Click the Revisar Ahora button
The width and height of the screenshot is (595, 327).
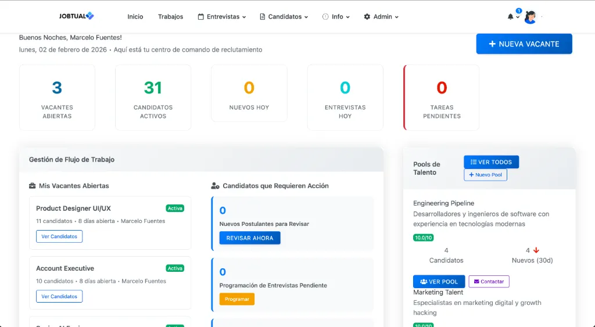[x=250, y=238]
